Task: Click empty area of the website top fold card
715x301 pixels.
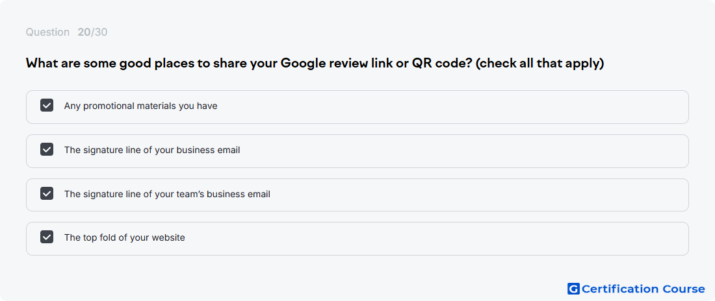Action: pyautogui.click(x=433, y=239)
